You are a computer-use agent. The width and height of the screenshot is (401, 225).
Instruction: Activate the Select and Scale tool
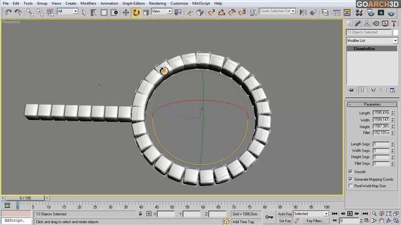pyautogui.click(x=146, y=12)
